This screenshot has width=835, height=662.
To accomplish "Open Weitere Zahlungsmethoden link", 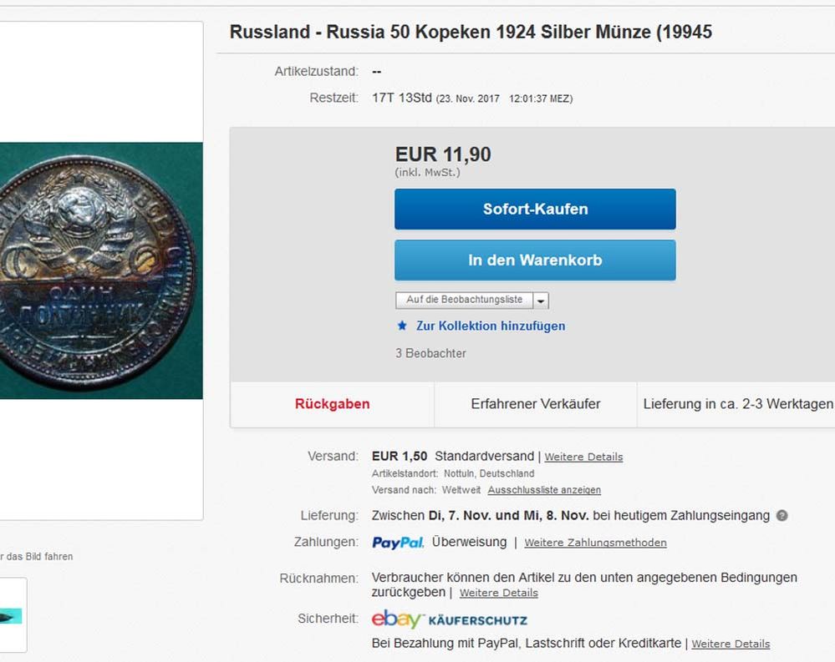I will coord(595,543).
